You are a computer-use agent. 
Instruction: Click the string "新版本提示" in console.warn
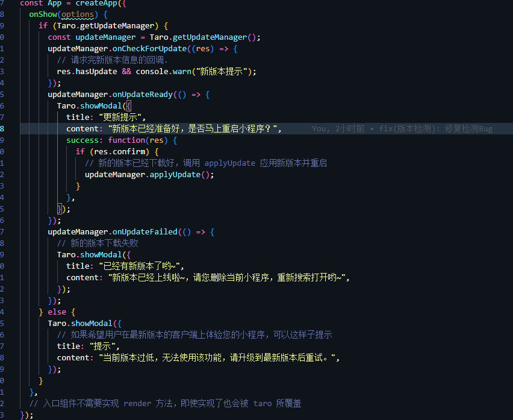coord(221,72)
